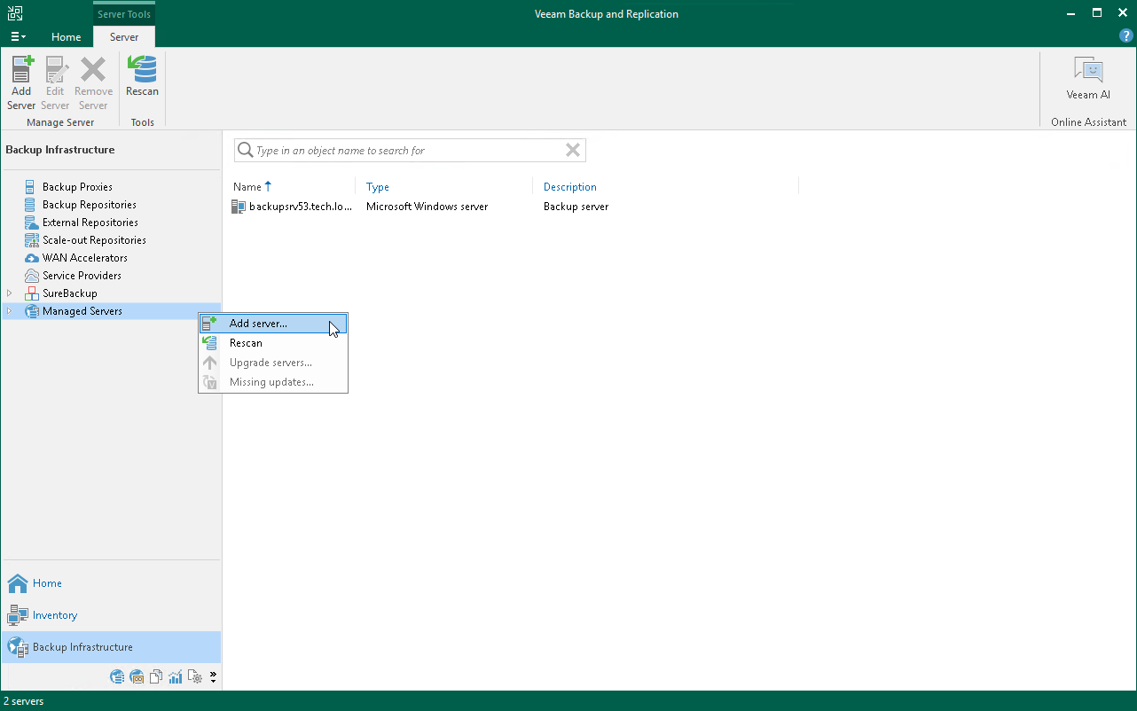Click the 2 servers status bar text
Viewport: 1137px width, 711px height.
click(23, 701)
